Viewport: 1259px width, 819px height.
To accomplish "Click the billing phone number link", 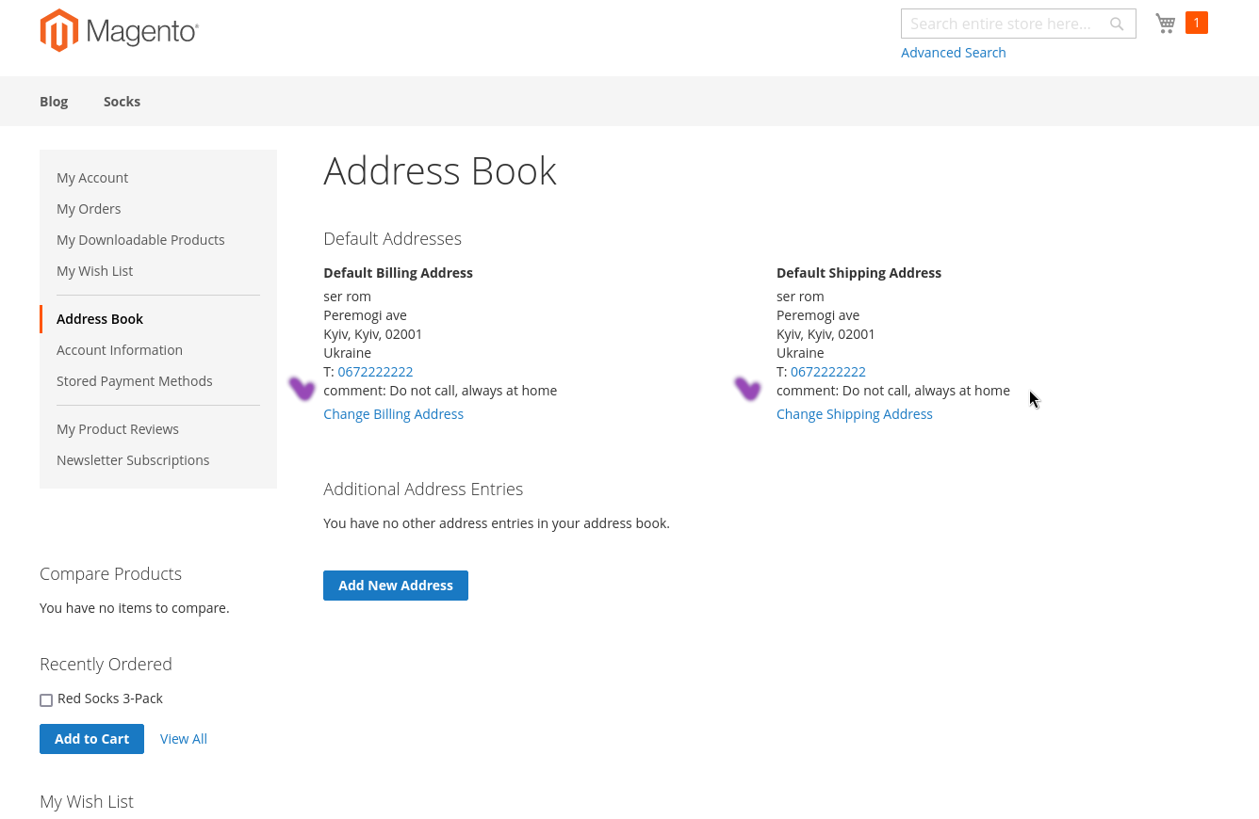I will coord(375,372).
